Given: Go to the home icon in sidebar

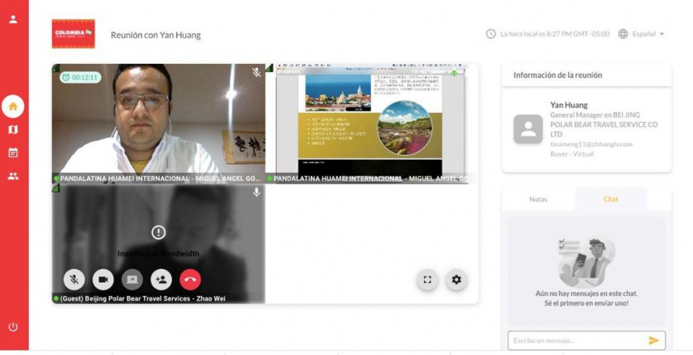Looking at the screenshot, I should [x=13, y=106].
